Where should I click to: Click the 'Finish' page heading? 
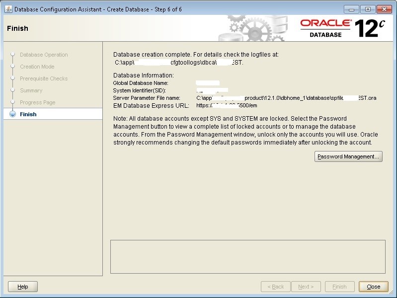pyautogui.click(x=18, y=28)
